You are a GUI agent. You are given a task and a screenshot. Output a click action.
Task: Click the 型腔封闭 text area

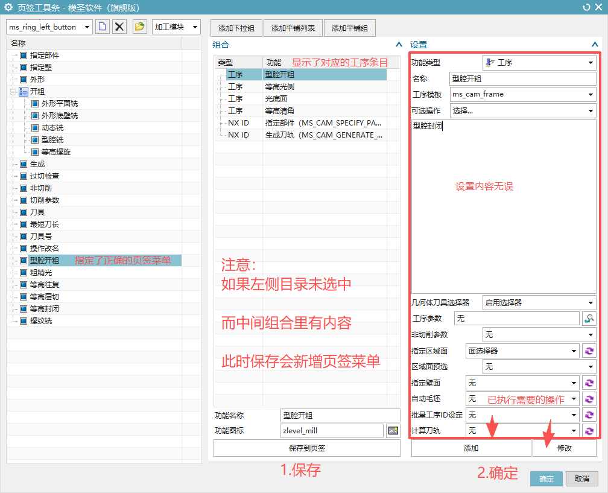coord(504,206)
